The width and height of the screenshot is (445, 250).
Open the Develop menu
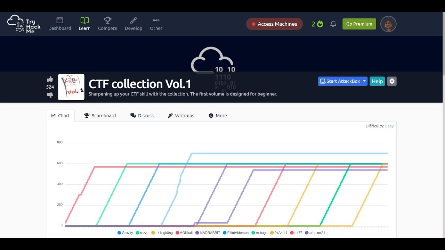[133, 24]
